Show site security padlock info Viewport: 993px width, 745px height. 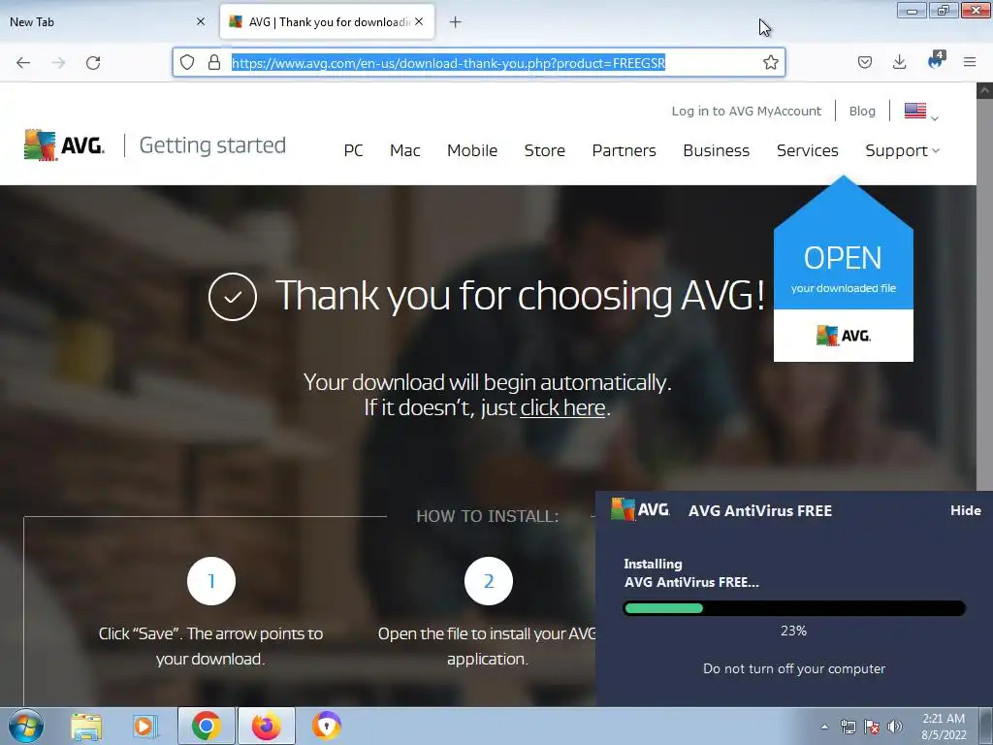pos(214,62)
